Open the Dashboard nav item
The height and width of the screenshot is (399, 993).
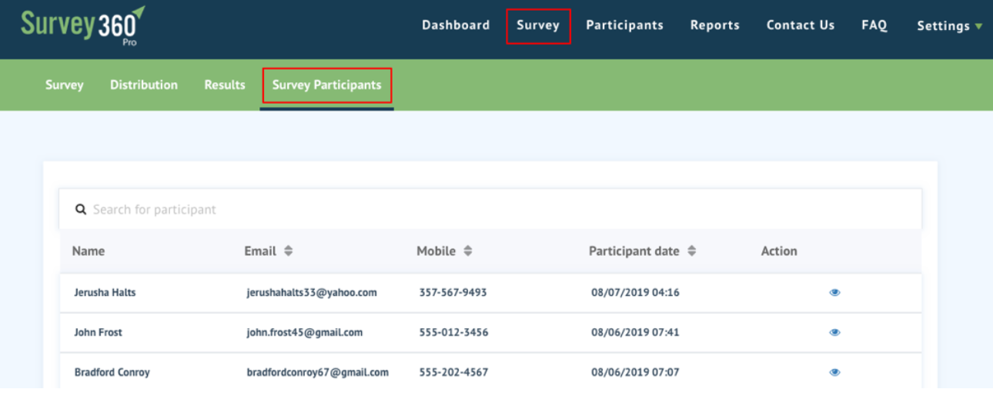[x=456, y=25]
